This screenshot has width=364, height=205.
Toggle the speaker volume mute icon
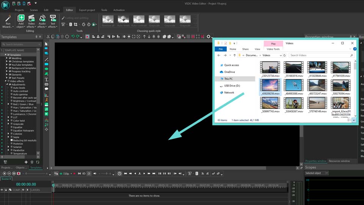click(x=95, y=173)
